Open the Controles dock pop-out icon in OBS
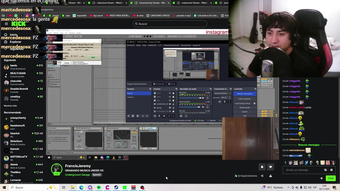 tap(255, 89)
